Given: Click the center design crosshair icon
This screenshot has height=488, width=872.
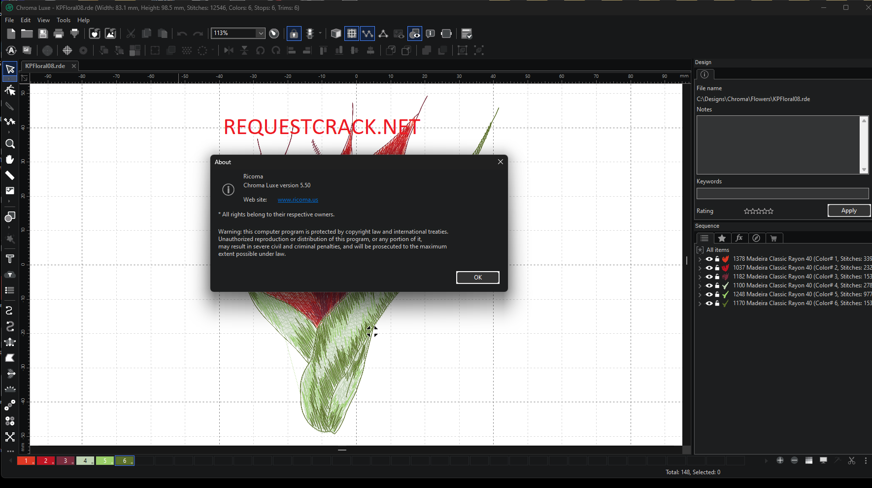Looking at the screenshot, I should (67, 50).
